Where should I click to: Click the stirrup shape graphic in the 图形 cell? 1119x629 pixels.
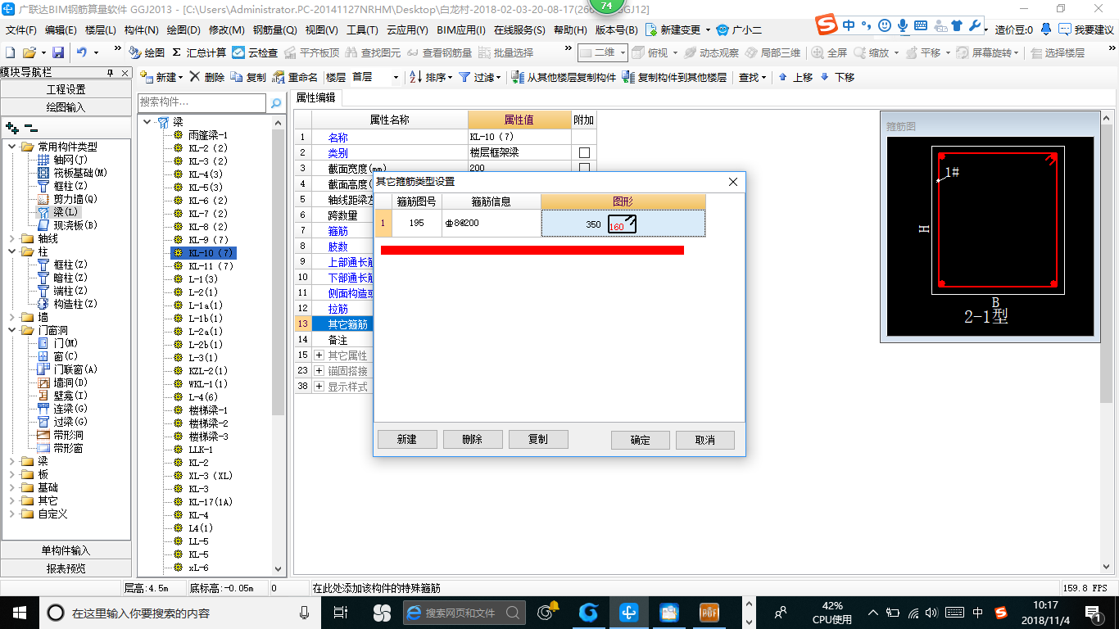point(623,224)
